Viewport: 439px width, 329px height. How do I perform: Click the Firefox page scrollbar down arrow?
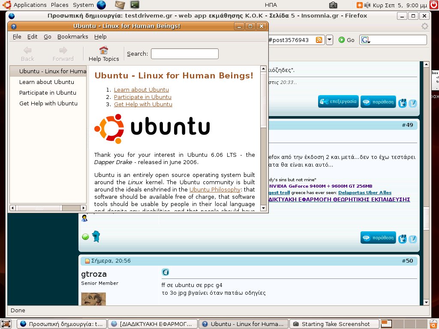tap(426, 302)
